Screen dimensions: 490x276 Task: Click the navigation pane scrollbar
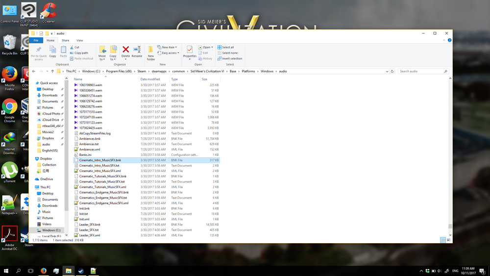[x=66, y=145]
